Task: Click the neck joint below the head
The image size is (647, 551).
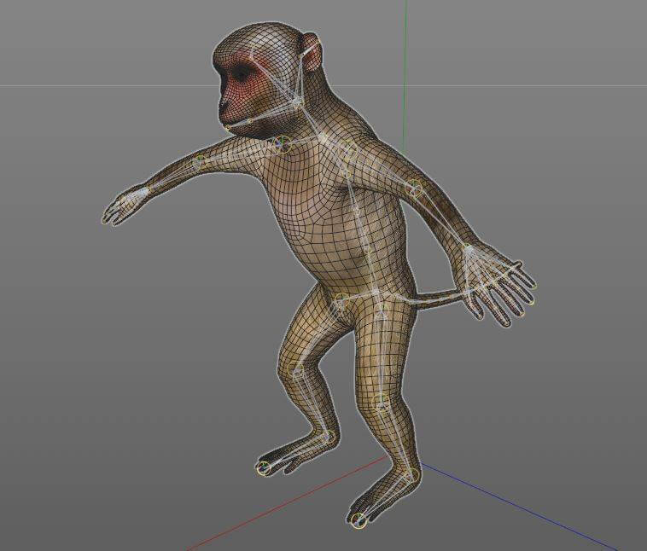Action: (297, 101)
